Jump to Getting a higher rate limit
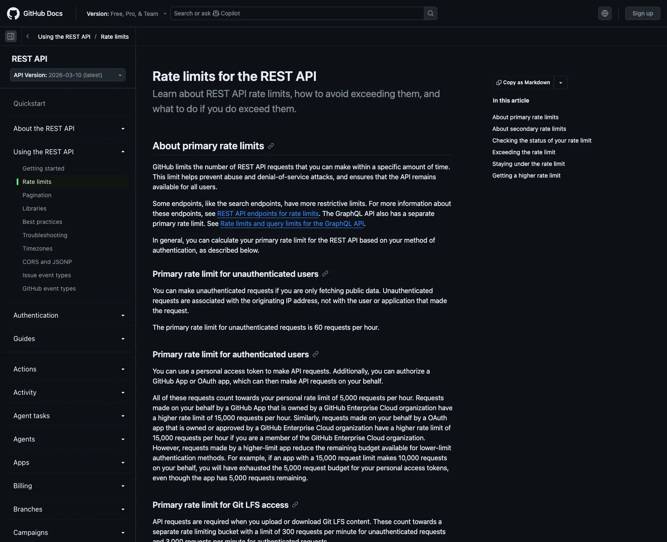The width and height of the screenshot is (667, 542). (x=526, y=176)
